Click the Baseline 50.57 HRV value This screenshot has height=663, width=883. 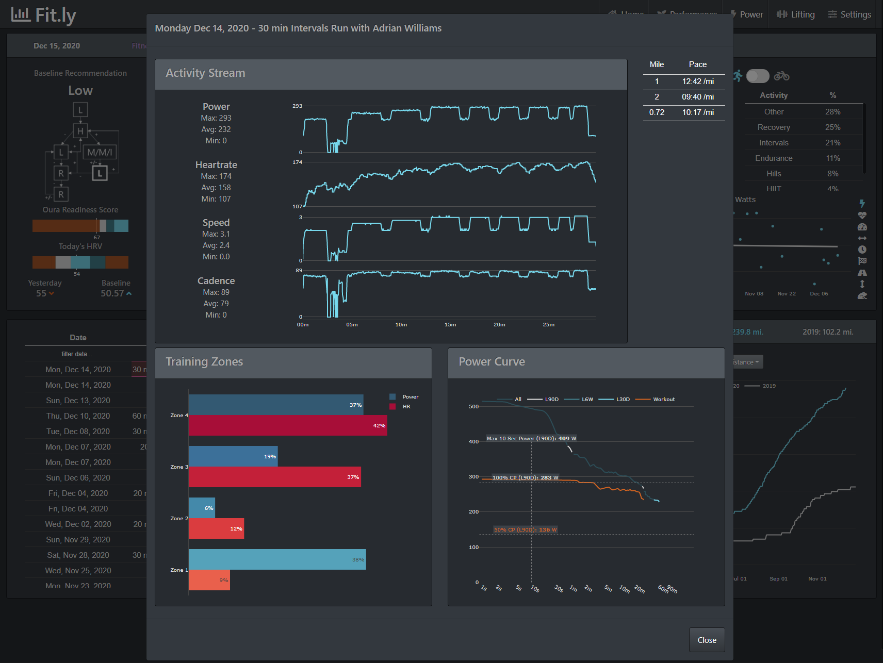116,293
